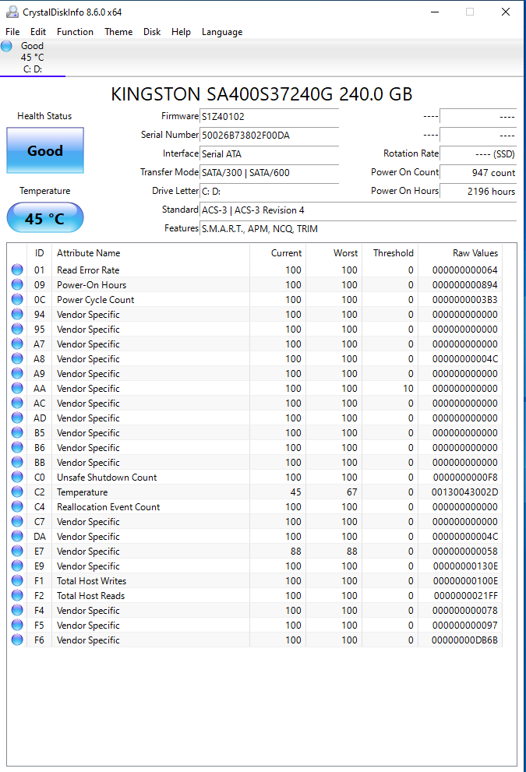Click status orb of attribute ID B6

coord(17,447)
